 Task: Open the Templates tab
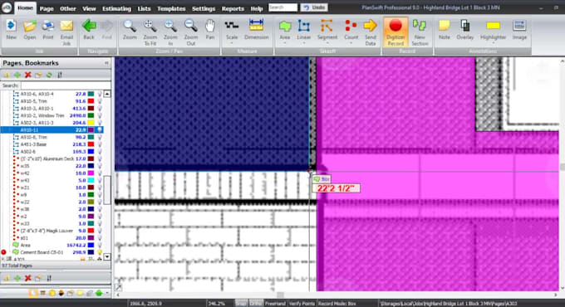pyautogui.click(x=171, y=8)
